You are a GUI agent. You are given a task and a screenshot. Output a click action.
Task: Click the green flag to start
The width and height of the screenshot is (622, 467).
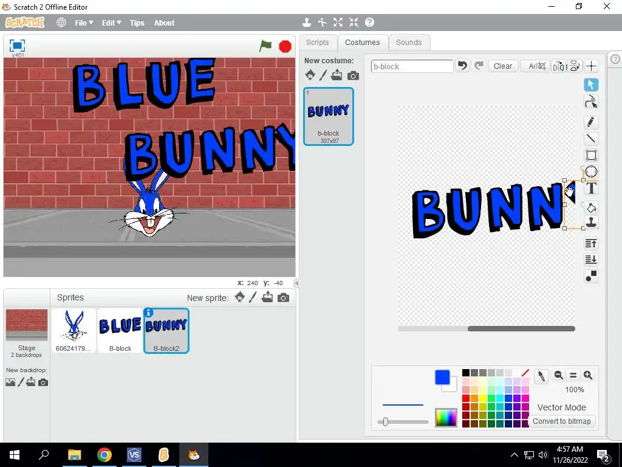pyautogui.click(x=265, y=46)
